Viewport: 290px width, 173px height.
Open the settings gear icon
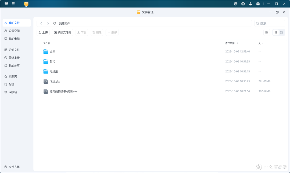(x=258, y=4)
